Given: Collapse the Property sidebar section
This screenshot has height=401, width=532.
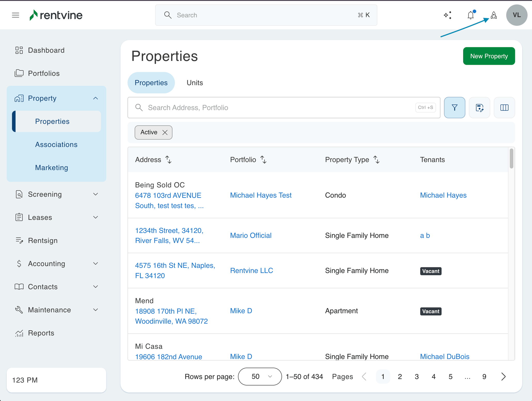Looking at the screenshot, I should [95, 98].
